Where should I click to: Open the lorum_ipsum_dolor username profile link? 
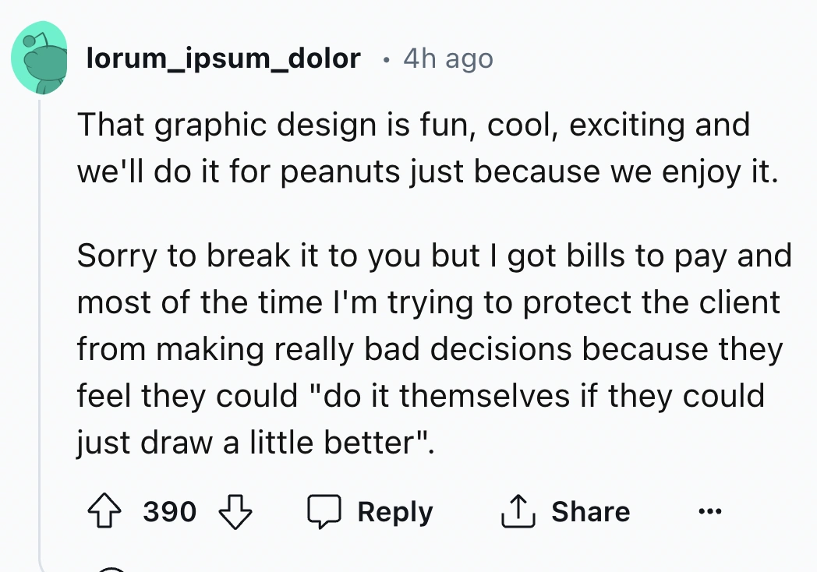(x=223, y=58)
